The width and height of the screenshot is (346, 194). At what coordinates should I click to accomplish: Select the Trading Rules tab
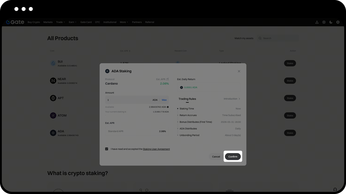[x=187, y=99]
